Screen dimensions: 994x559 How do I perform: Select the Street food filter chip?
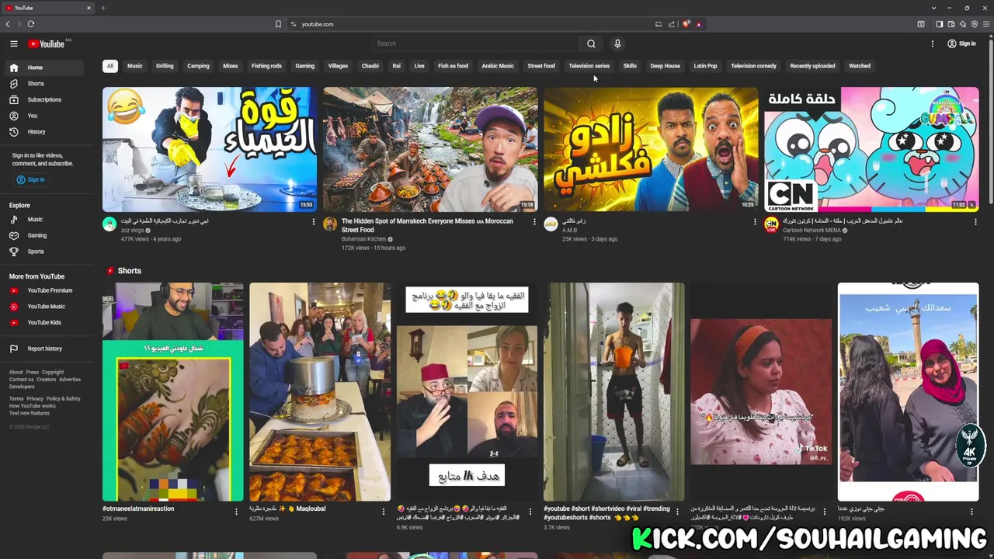tap(541, 66)
